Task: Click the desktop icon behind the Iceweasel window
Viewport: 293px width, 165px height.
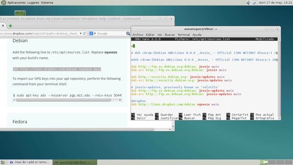Action: (x=20, y=13)
